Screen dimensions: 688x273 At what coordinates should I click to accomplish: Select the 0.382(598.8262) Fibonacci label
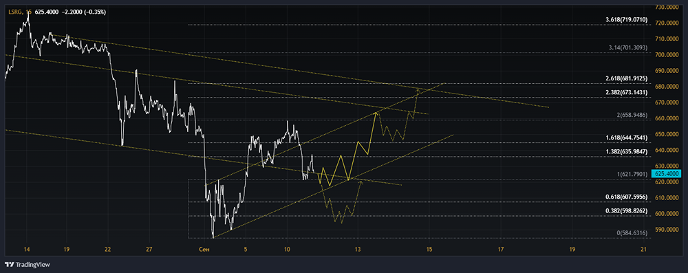[x=625, y=210]
